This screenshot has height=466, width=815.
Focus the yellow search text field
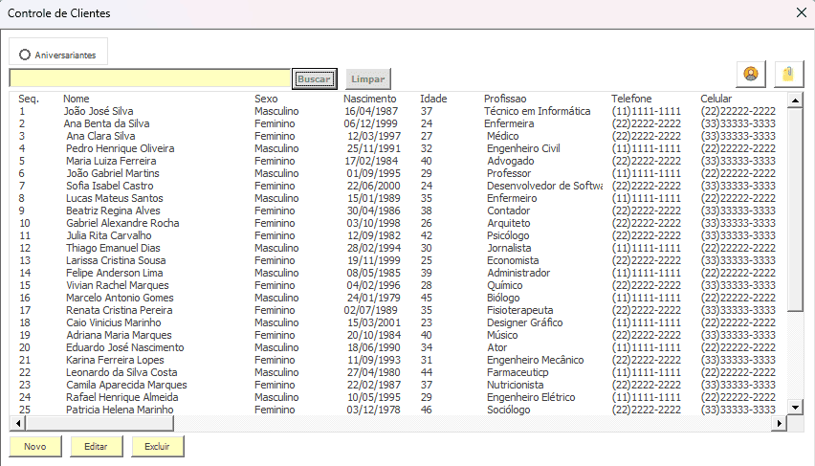[149, 78]
